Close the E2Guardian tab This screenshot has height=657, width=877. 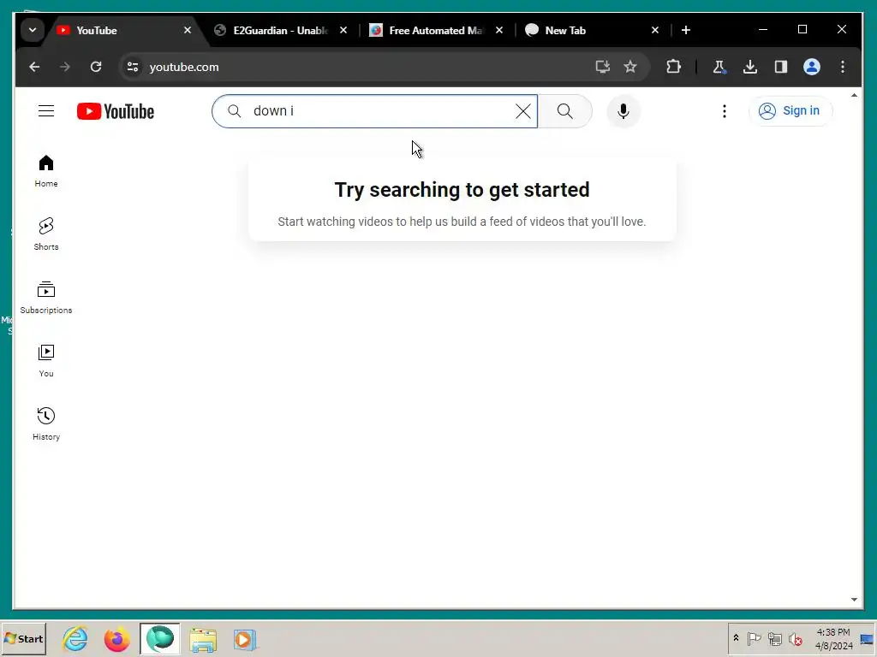(x=343, y=30)
